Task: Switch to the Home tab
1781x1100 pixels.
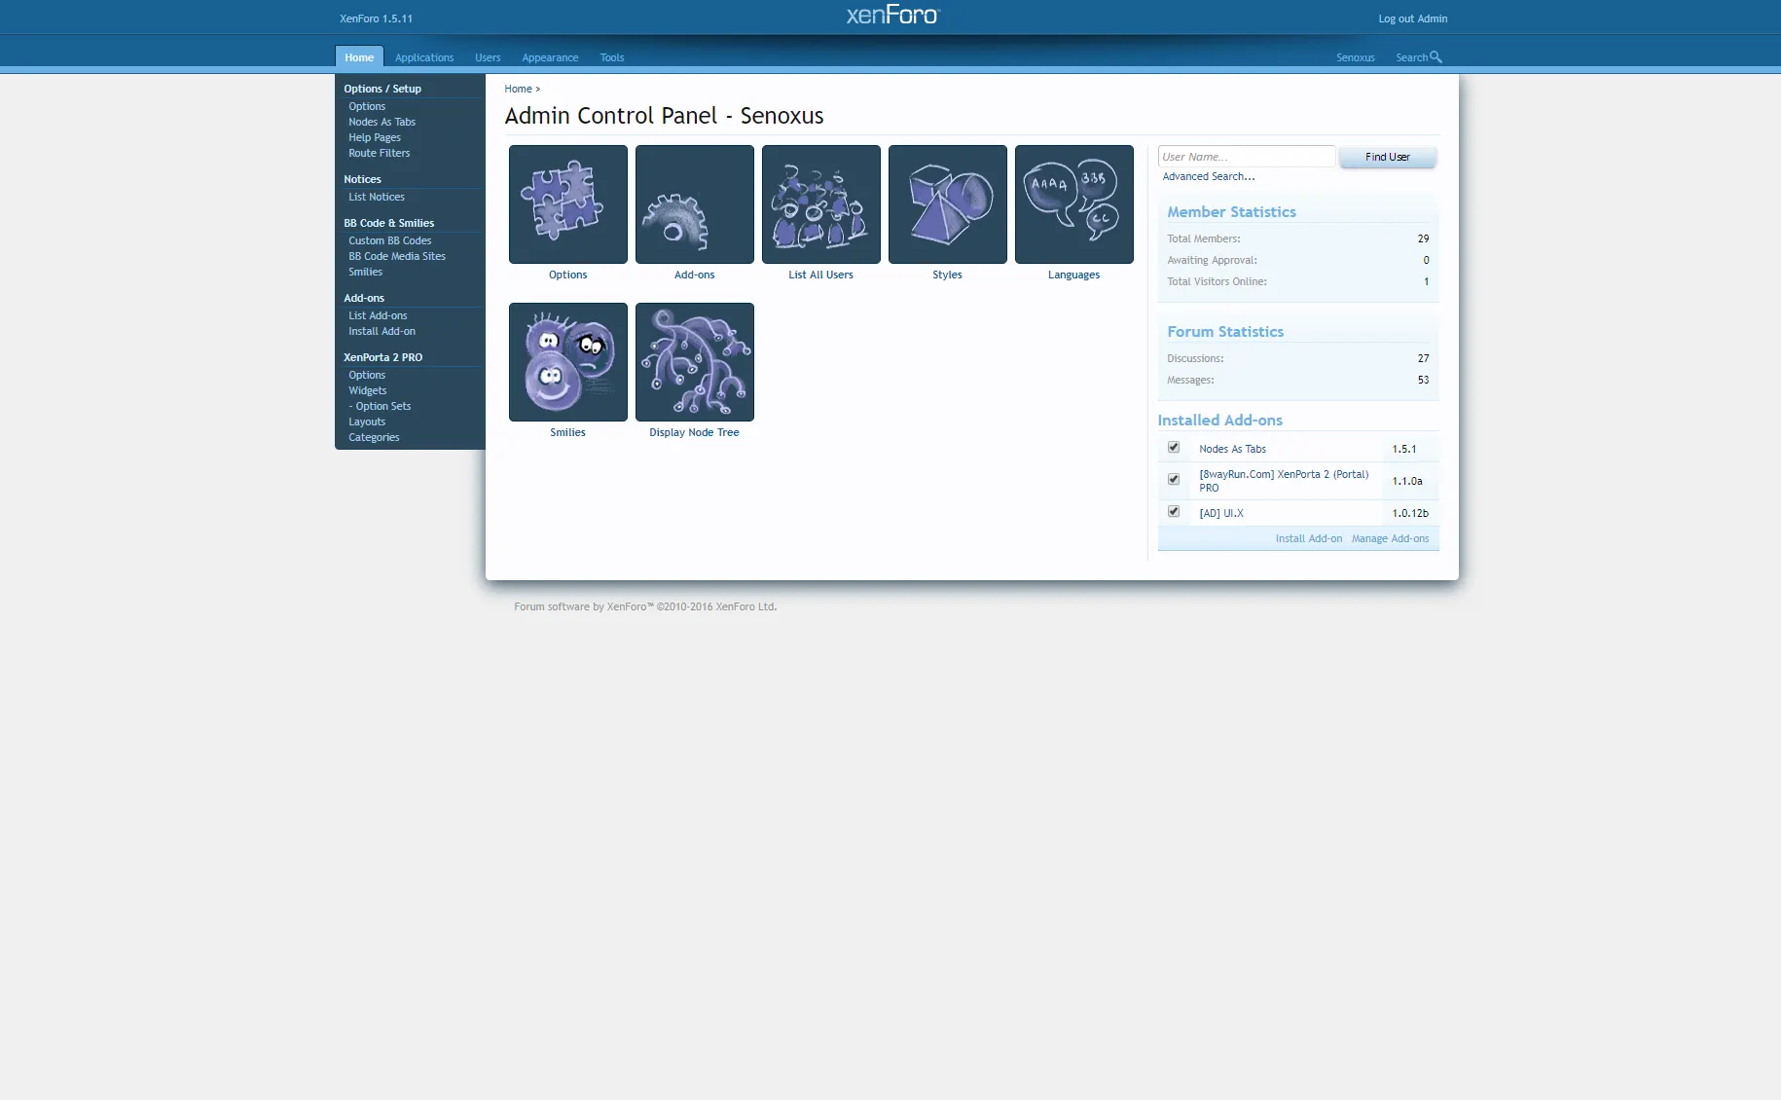Action: (359, 57)
